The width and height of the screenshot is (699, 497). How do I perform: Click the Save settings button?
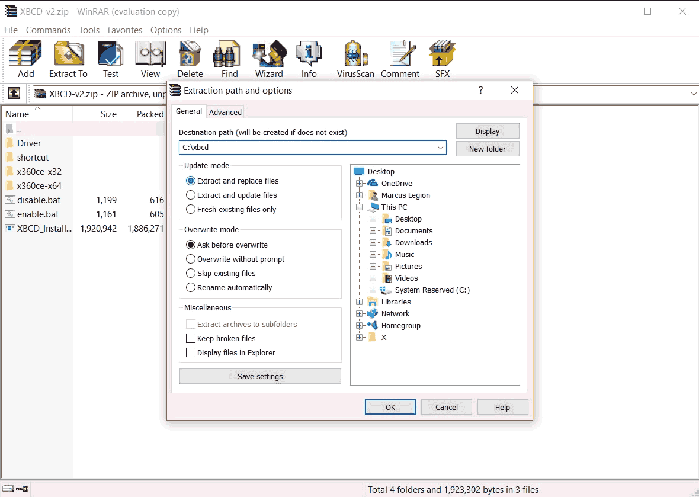tap(260, 376)
